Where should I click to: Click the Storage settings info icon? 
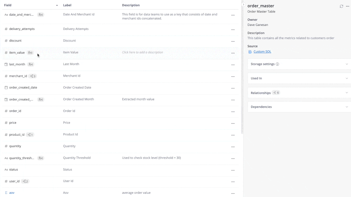tap(278, 64)
